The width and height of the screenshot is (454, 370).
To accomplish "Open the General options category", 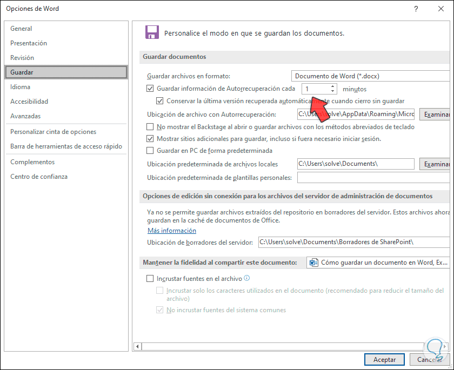I will point(66,29).
